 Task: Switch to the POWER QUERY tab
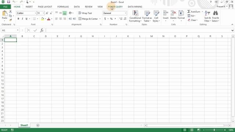point(115,7)
